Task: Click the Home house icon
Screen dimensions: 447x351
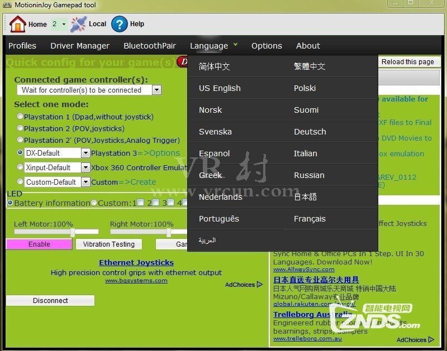Action: click(x=18, y=24)
